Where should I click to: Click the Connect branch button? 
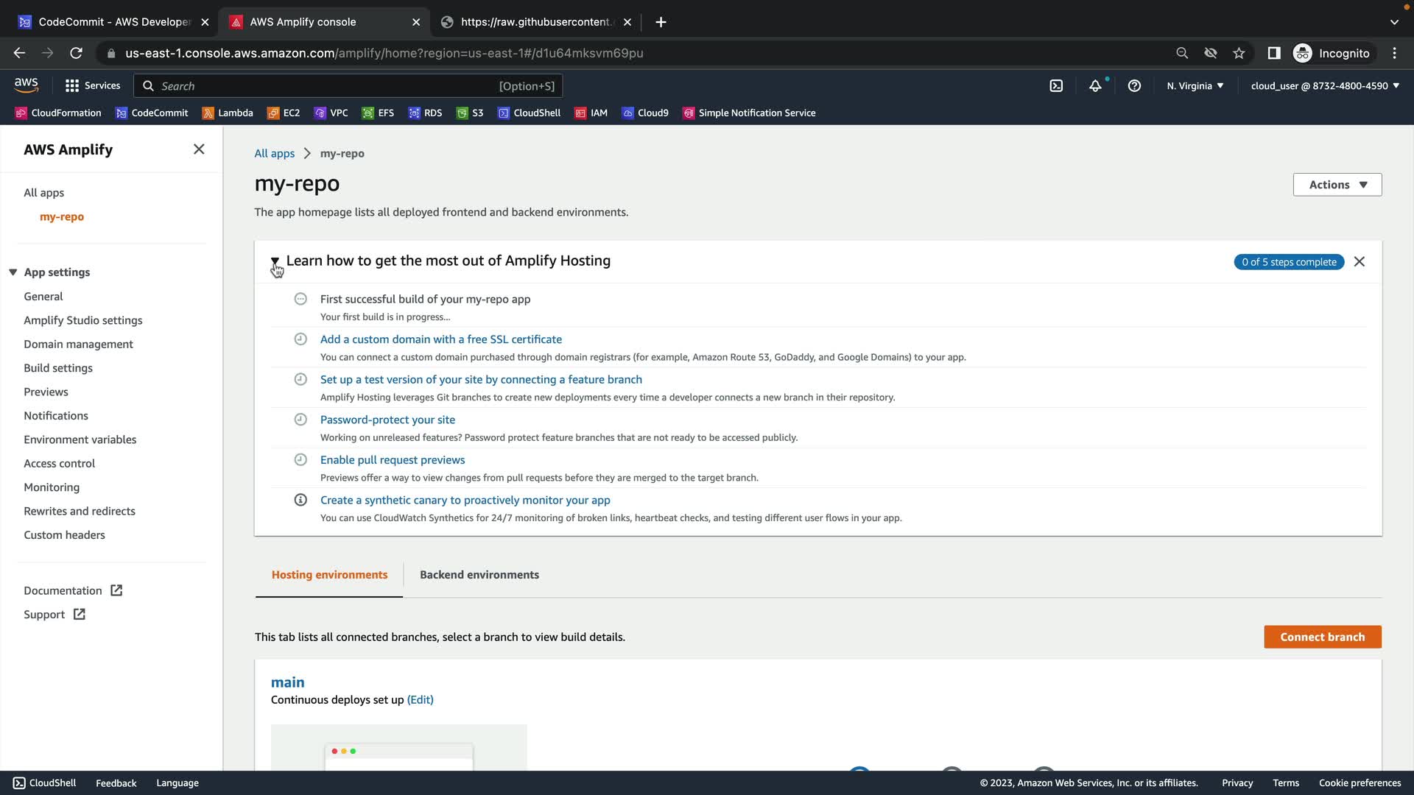(1322, 637)
